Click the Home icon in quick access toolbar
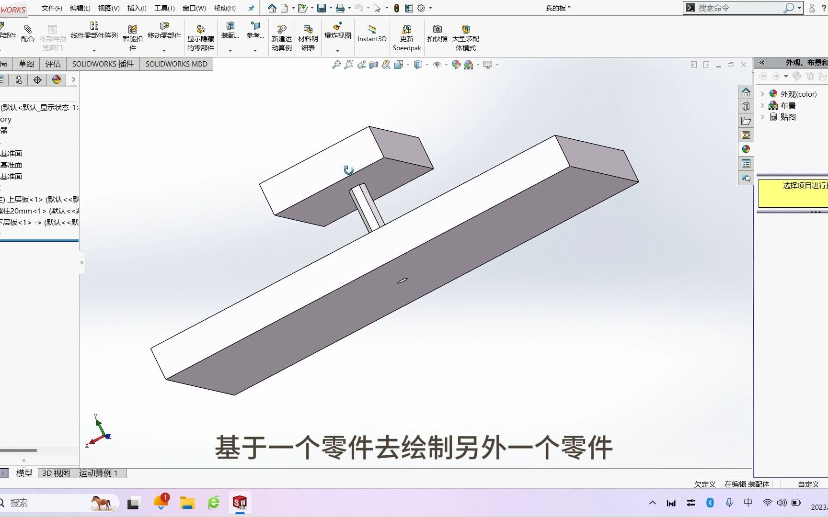The width and height of the screenshot is (828, 517). tap(272, 8)
